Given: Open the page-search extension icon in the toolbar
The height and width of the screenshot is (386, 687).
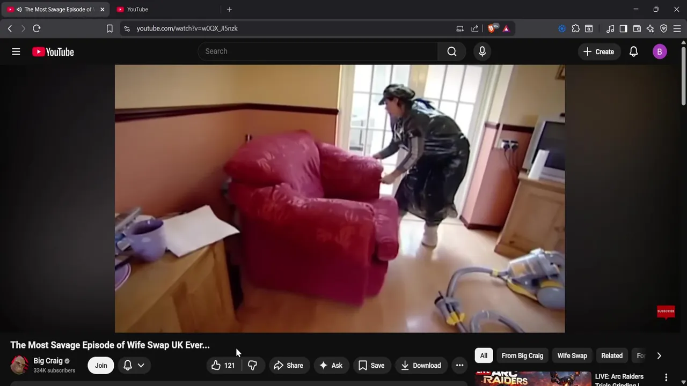Looking at the screenshot, I should [589, 28].
